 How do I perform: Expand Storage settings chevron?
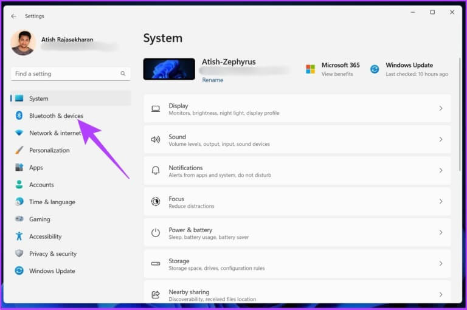coord(440,264)
